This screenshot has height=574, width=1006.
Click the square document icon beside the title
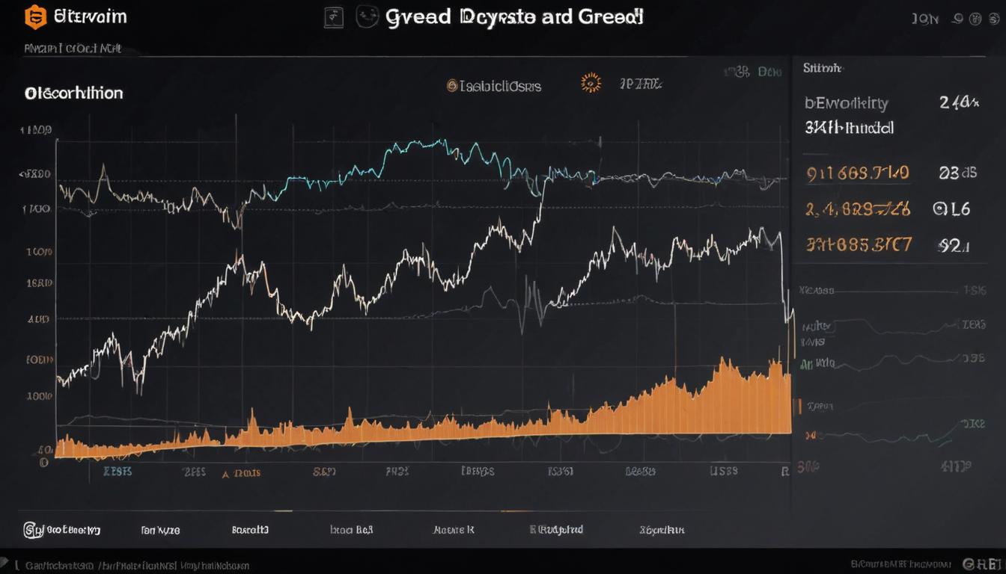(x=334, y=17)
